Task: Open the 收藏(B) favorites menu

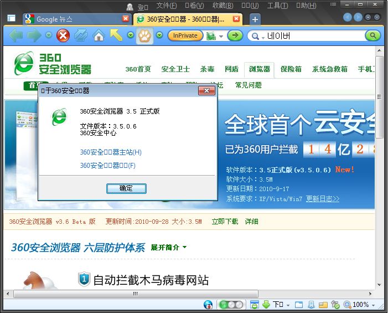Action: tap(223, 6)
